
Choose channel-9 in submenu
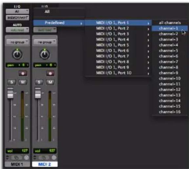pyautogui.click(x=170, y=73)
